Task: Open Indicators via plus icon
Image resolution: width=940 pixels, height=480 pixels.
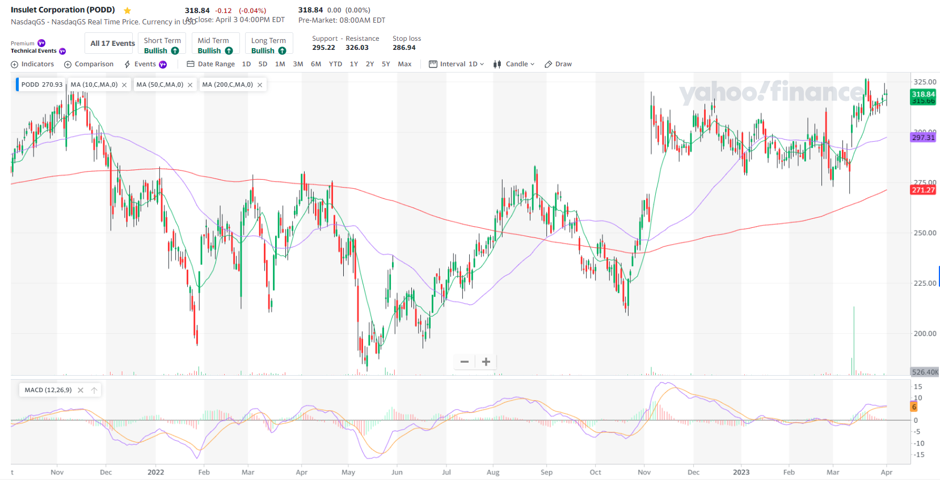Action: point(15,65)
